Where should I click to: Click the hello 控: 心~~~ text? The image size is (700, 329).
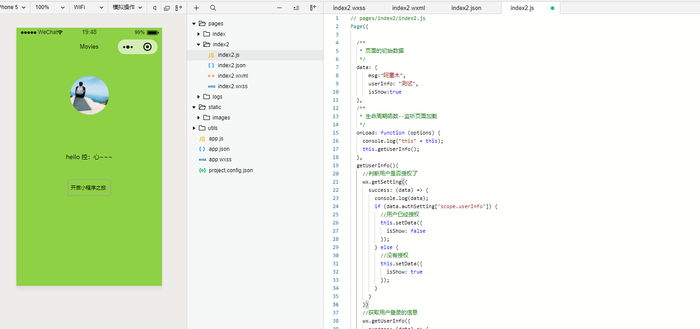(89, 157)
